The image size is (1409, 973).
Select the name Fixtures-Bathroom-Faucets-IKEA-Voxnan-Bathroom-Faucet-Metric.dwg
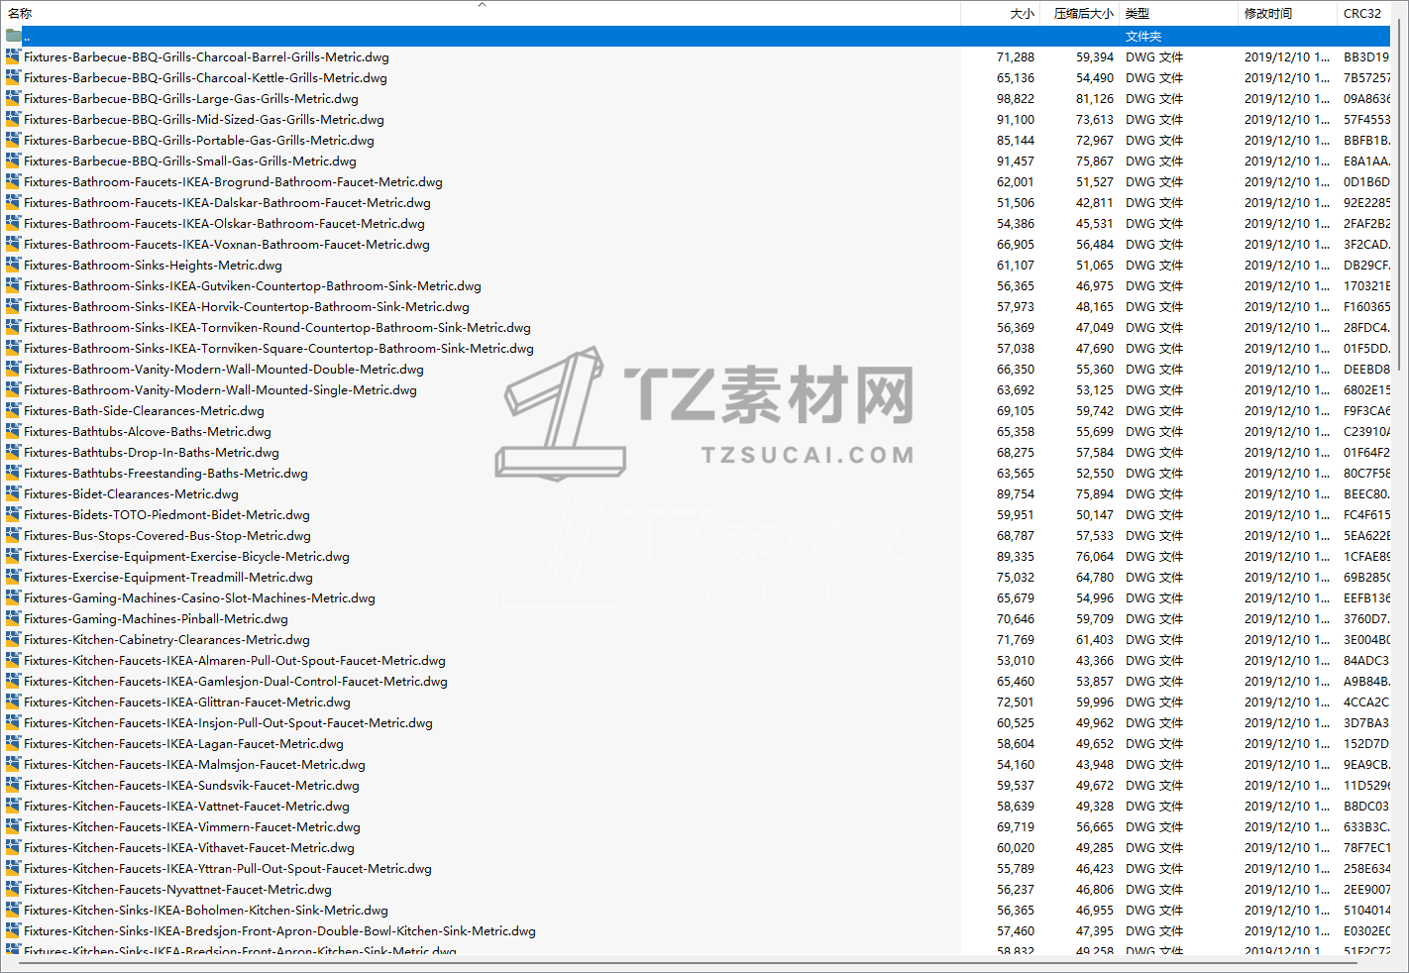[x=227, y=244]
